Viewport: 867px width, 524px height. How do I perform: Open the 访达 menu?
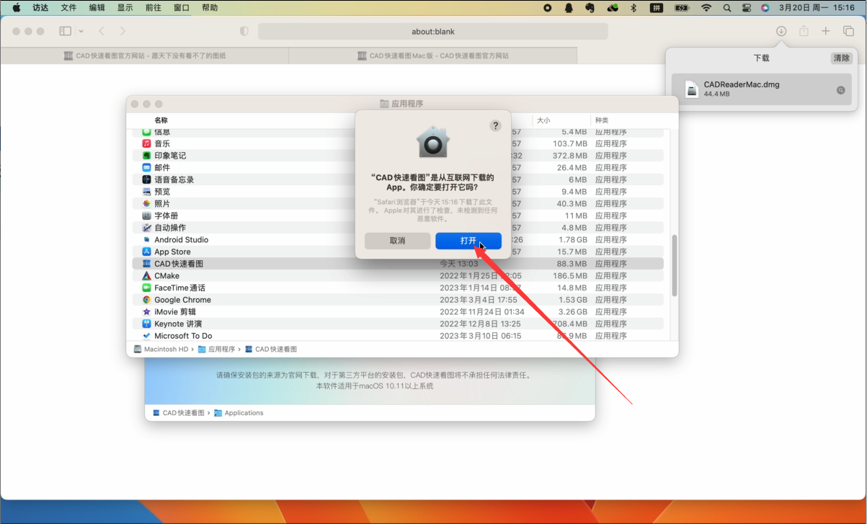coord(40,8)
